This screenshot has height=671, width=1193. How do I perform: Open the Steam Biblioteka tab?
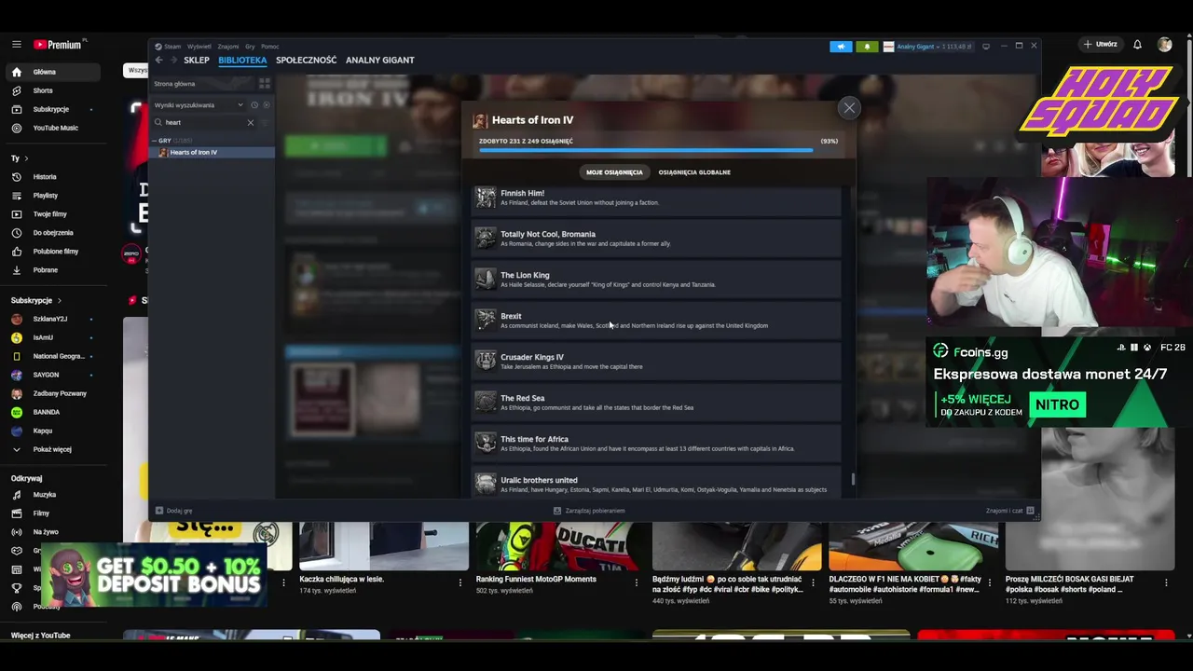[242, 60]
